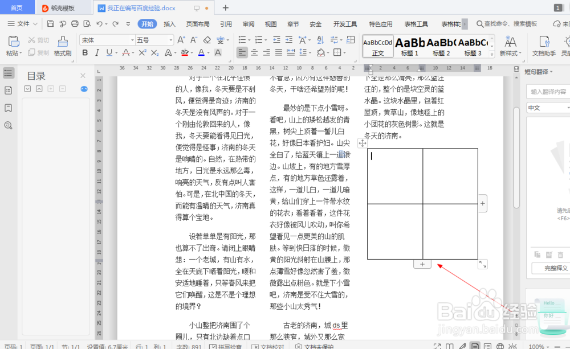Viewport: 570px width, 349px height.
Task: Toggle Italic formatting
Action: [97, 52]
